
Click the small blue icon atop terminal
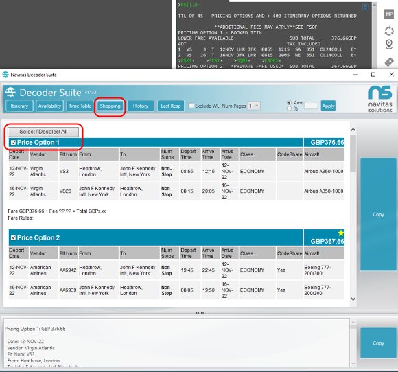366,7
